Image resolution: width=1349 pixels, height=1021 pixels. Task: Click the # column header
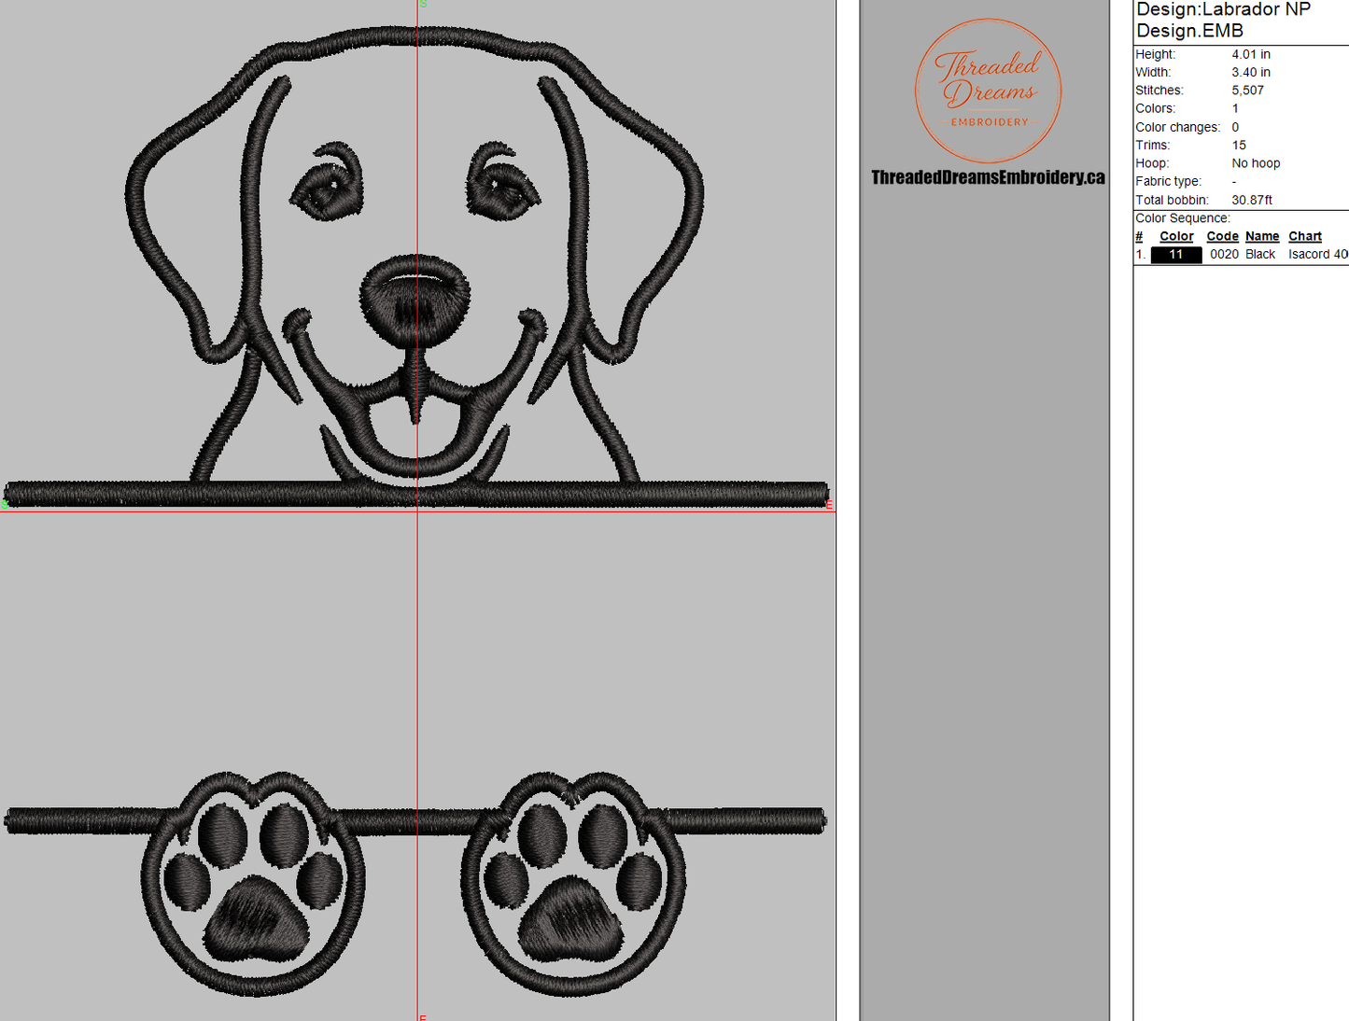tap(1139, 237)
